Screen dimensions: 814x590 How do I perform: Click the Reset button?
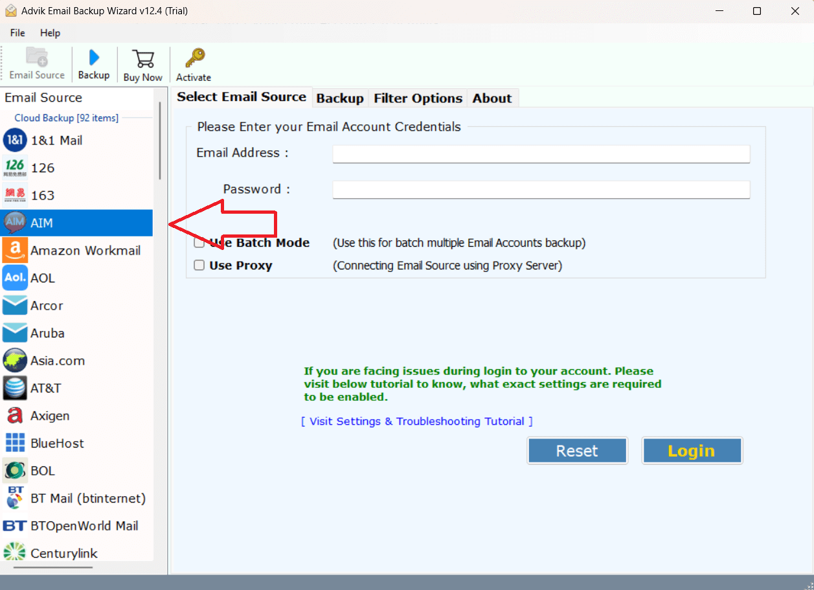coord(577,450)
